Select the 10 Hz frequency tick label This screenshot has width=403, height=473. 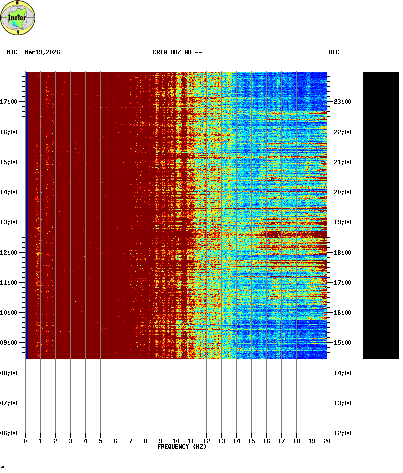pyautogui.click(x=176, y=441)
